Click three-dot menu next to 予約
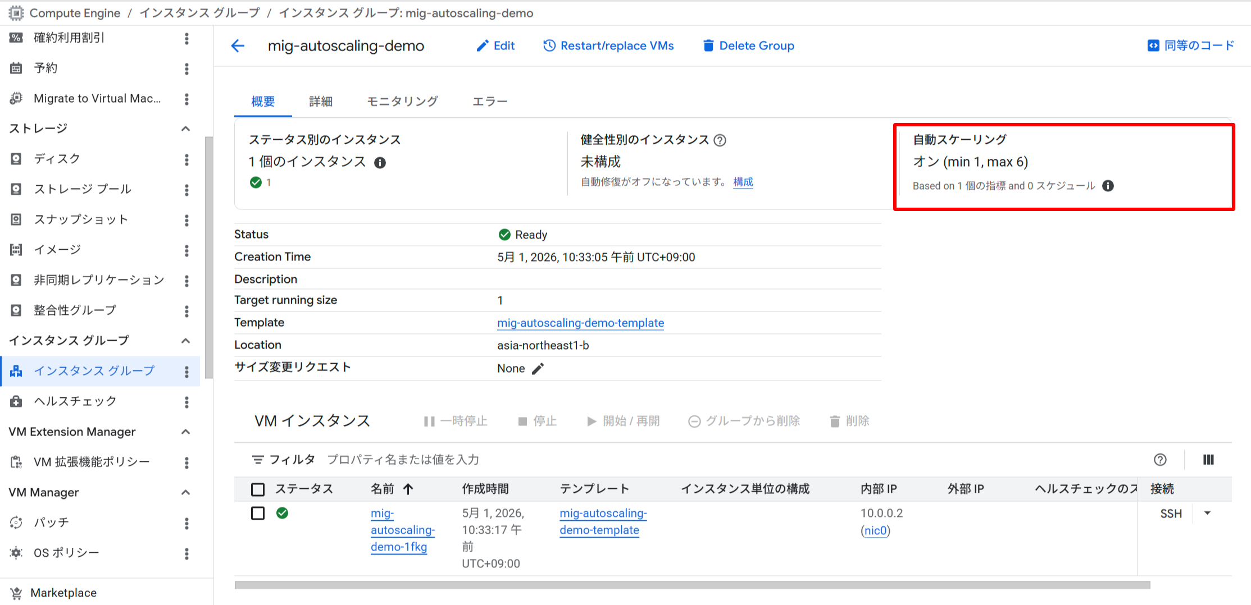 [186, 68]
